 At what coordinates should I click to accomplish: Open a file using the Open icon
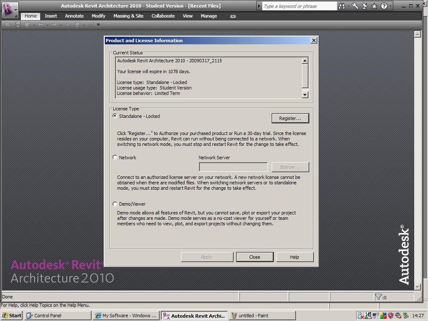[x=8, y=25]
